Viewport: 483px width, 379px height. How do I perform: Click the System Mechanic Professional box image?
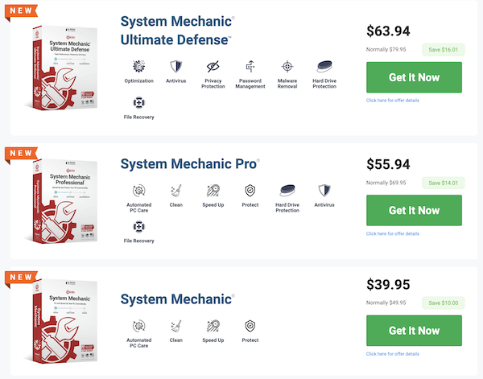pos(62,200)
